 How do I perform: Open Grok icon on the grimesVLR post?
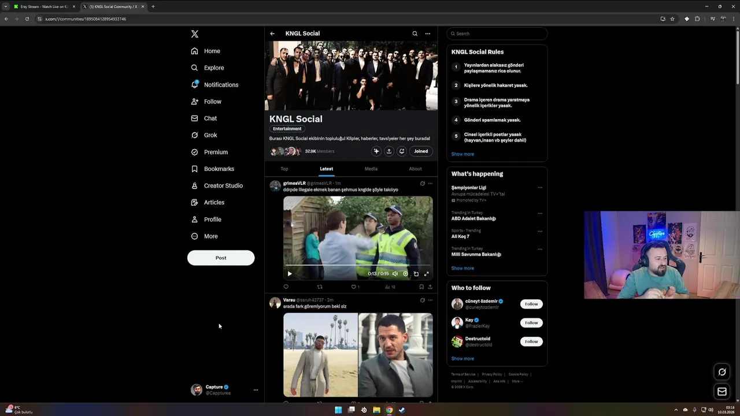click(422, 184)
